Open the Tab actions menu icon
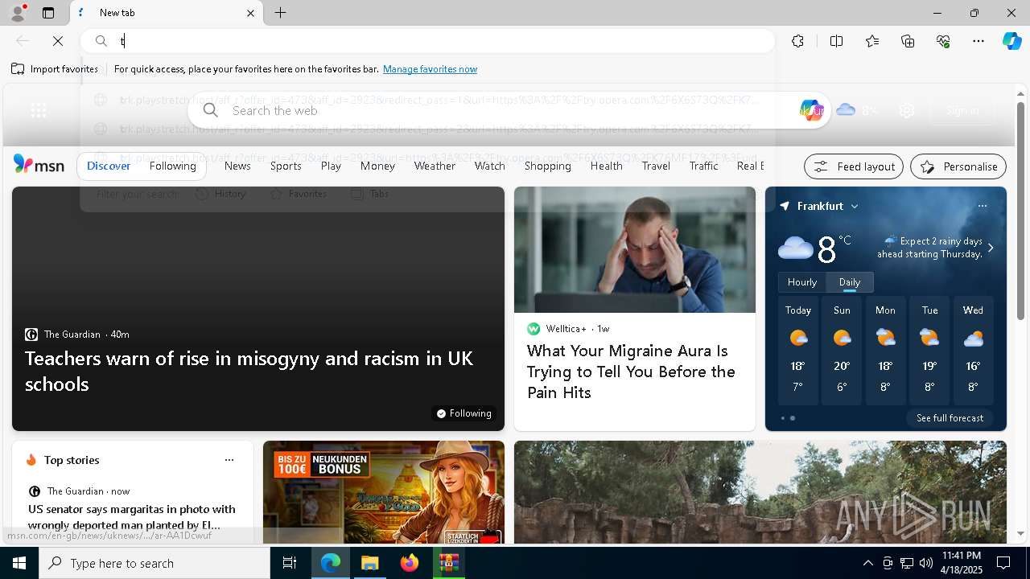The width and height of the screenshot is (1030, 579). [48, 13]
